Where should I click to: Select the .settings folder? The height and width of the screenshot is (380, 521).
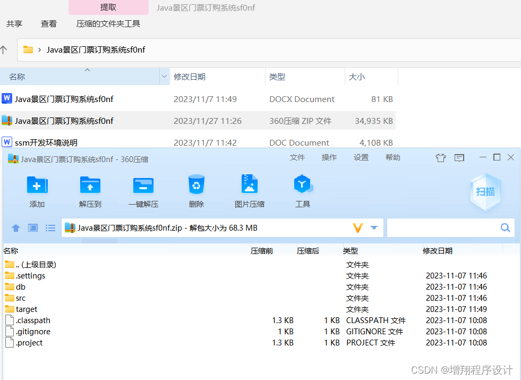[31, 276]
